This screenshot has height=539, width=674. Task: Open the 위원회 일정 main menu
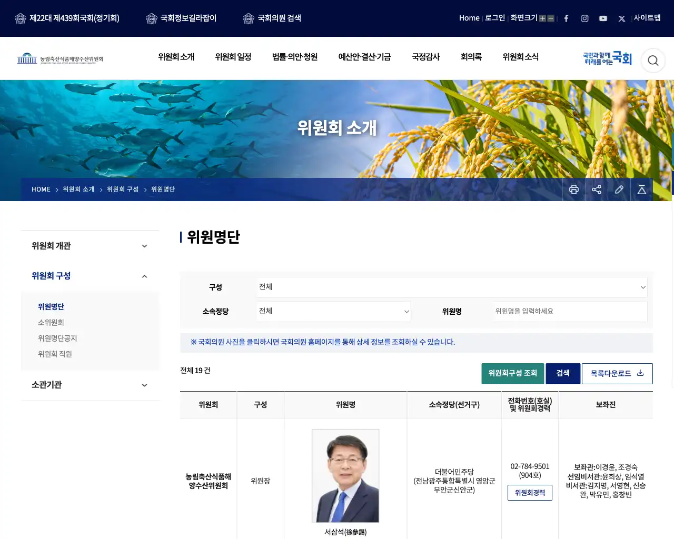(x=233, y=57)
